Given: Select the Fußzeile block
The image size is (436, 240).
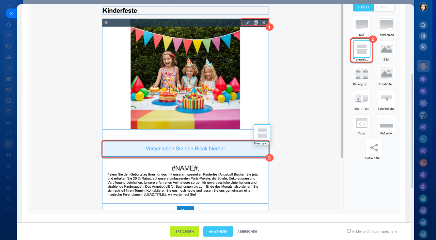Looking at the screenshot, I should [x=386, y=125].
